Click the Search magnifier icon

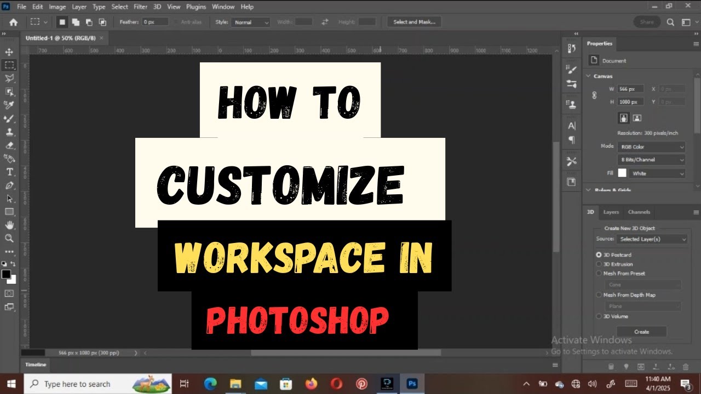coord(670,22)
